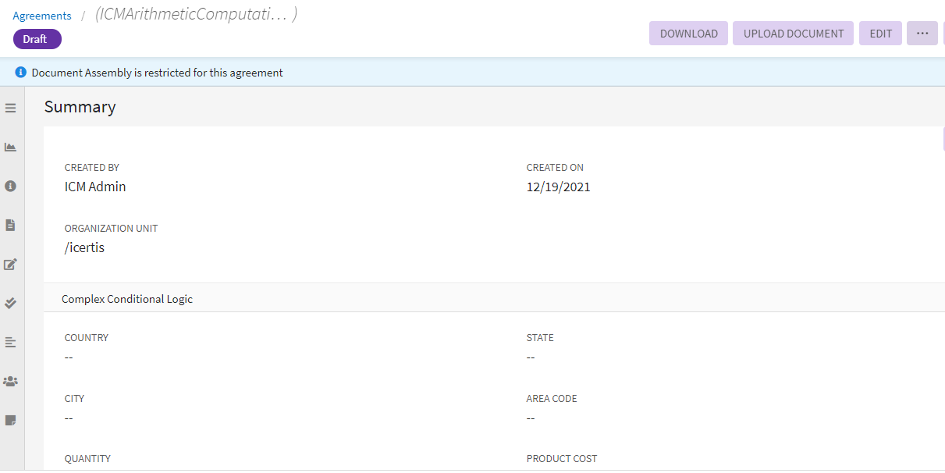The width and height of the screenshot is (945, 473).
Task: Open the double checkmark icon in sidebar
Action: click(x=11, y=303)
